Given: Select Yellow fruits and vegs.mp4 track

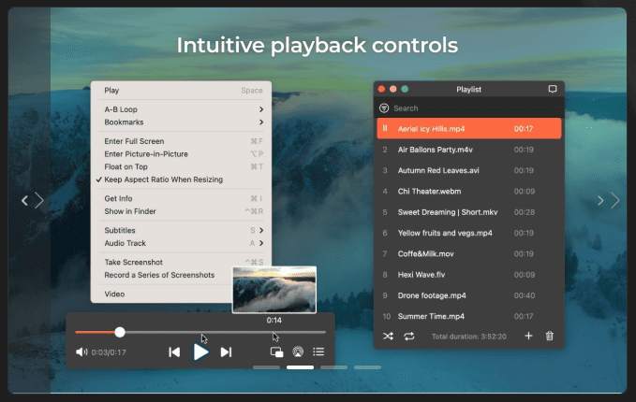Looking at the screenshot, I should pos(469,233).
